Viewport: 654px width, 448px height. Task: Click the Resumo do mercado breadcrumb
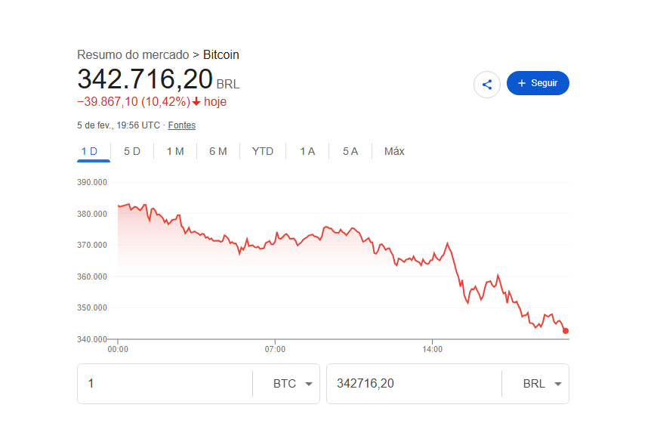pyautogui.click(x=133, y=54)
